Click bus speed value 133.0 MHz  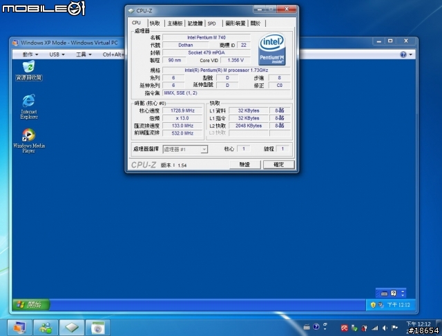point(182,126)
